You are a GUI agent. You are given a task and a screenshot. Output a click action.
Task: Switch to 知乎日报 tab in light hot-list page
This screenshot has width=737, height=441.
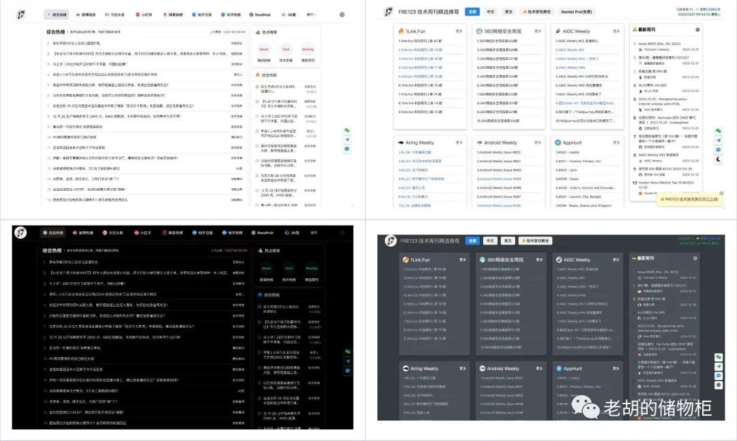pyautogui.click(x=202, y=14)
